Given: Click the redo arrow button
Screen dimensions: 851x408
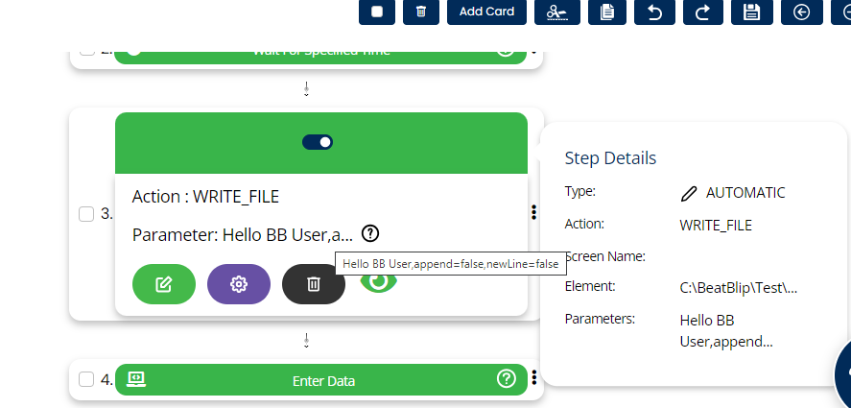Looking at the screenshot, I should pyautogui.click(x=703, y=12).
